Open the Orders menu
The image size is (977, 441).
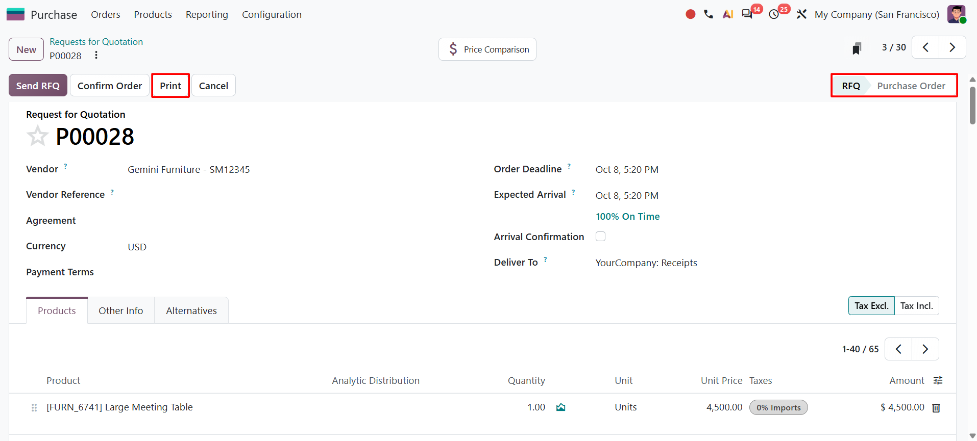point(106,14)
